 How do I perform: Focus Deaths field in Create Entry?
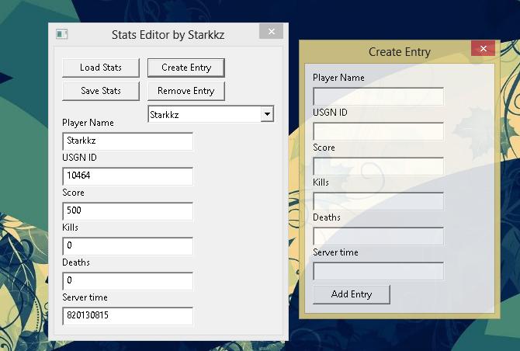coord(379,236)
